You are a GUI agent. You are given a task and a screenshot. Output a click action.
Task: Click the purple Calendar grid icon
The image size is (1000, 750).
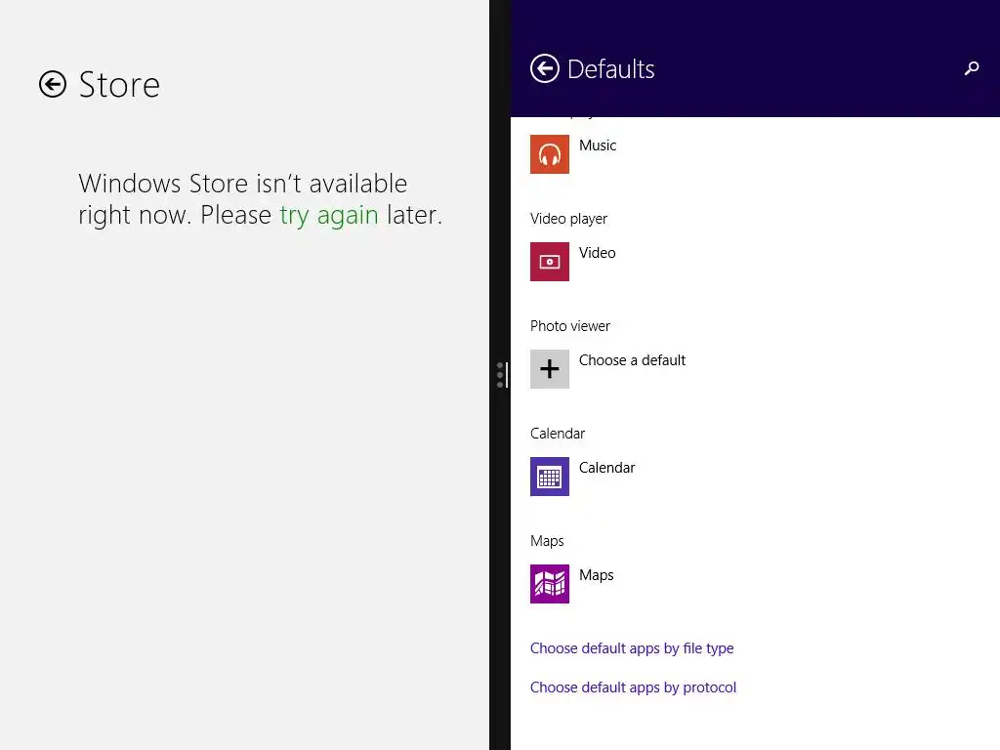tap(550, 477)
